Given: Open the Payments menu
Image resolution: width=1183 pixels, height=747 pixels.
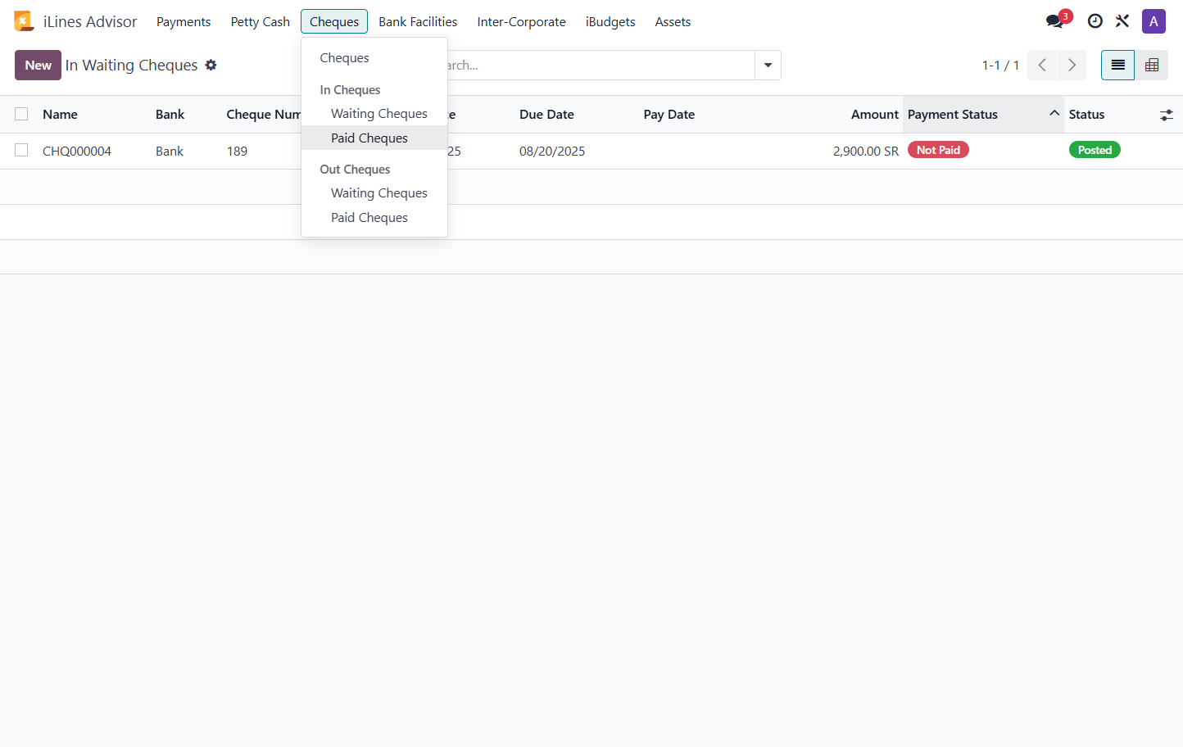Looking at the screenshot, I should coord(184,21).
